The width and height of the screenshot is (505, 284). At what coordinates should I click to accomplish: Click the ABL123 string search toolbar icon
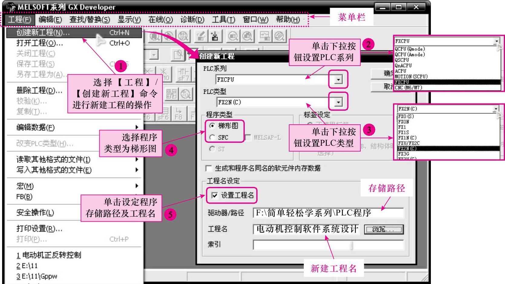pyautogui.click(x=183, y=36)
